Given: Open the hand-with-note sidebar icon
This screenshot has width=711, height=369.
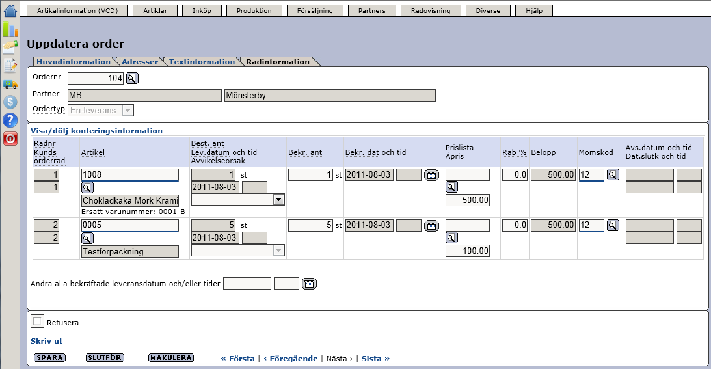Looking at the screenshot, I should [10, 47].
